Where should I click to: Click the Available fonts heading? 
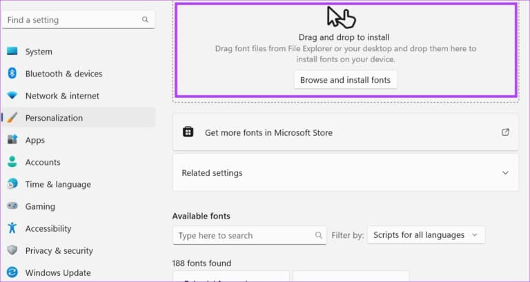201,216
